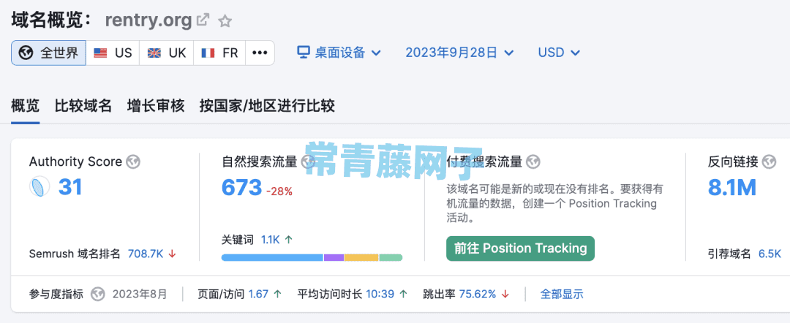Open the 增长审核 tab
Viewport: 790px width, 323px height.
coord(156,106)
